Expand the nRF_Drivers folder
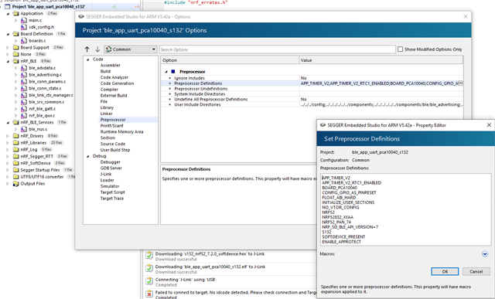The height and width of the screenshot is (299, 495). pos(9,136)
